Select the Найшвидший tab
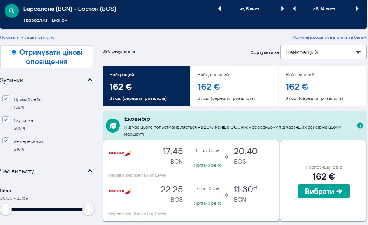 pyautogui.click(x=322, y=86)
